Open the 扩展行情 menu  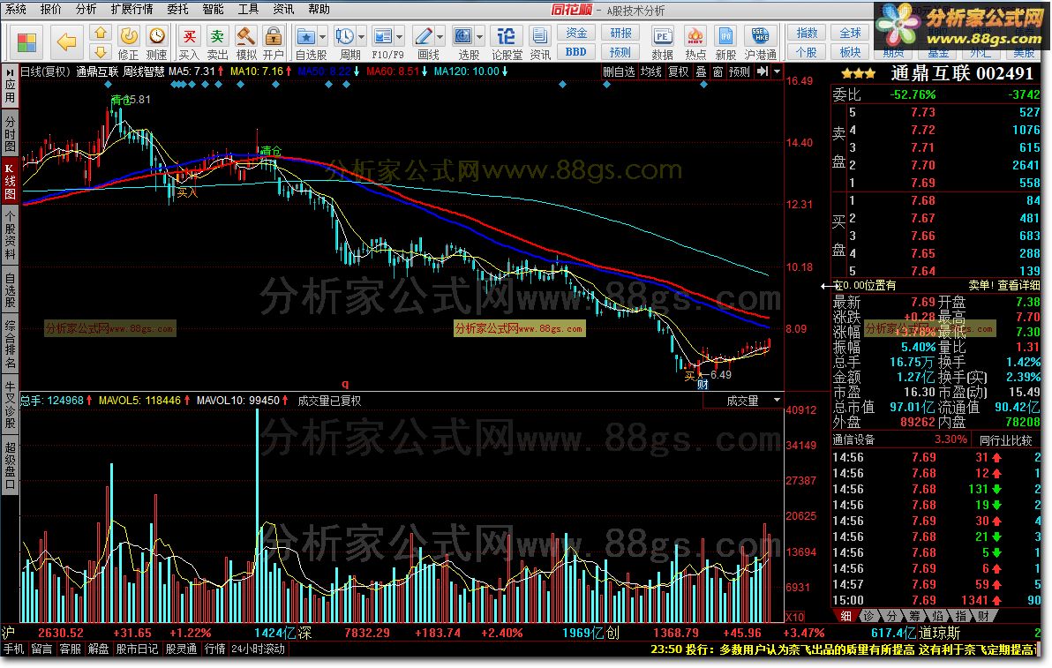(x=131, y=9)
